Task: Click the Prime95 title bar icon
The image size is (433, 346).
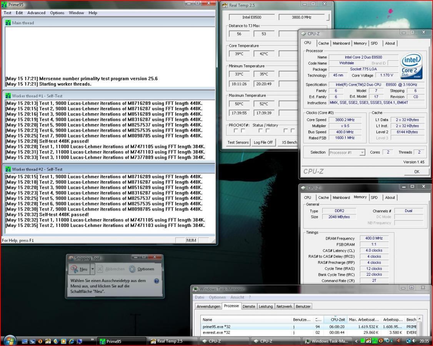Action: [4, 4]
